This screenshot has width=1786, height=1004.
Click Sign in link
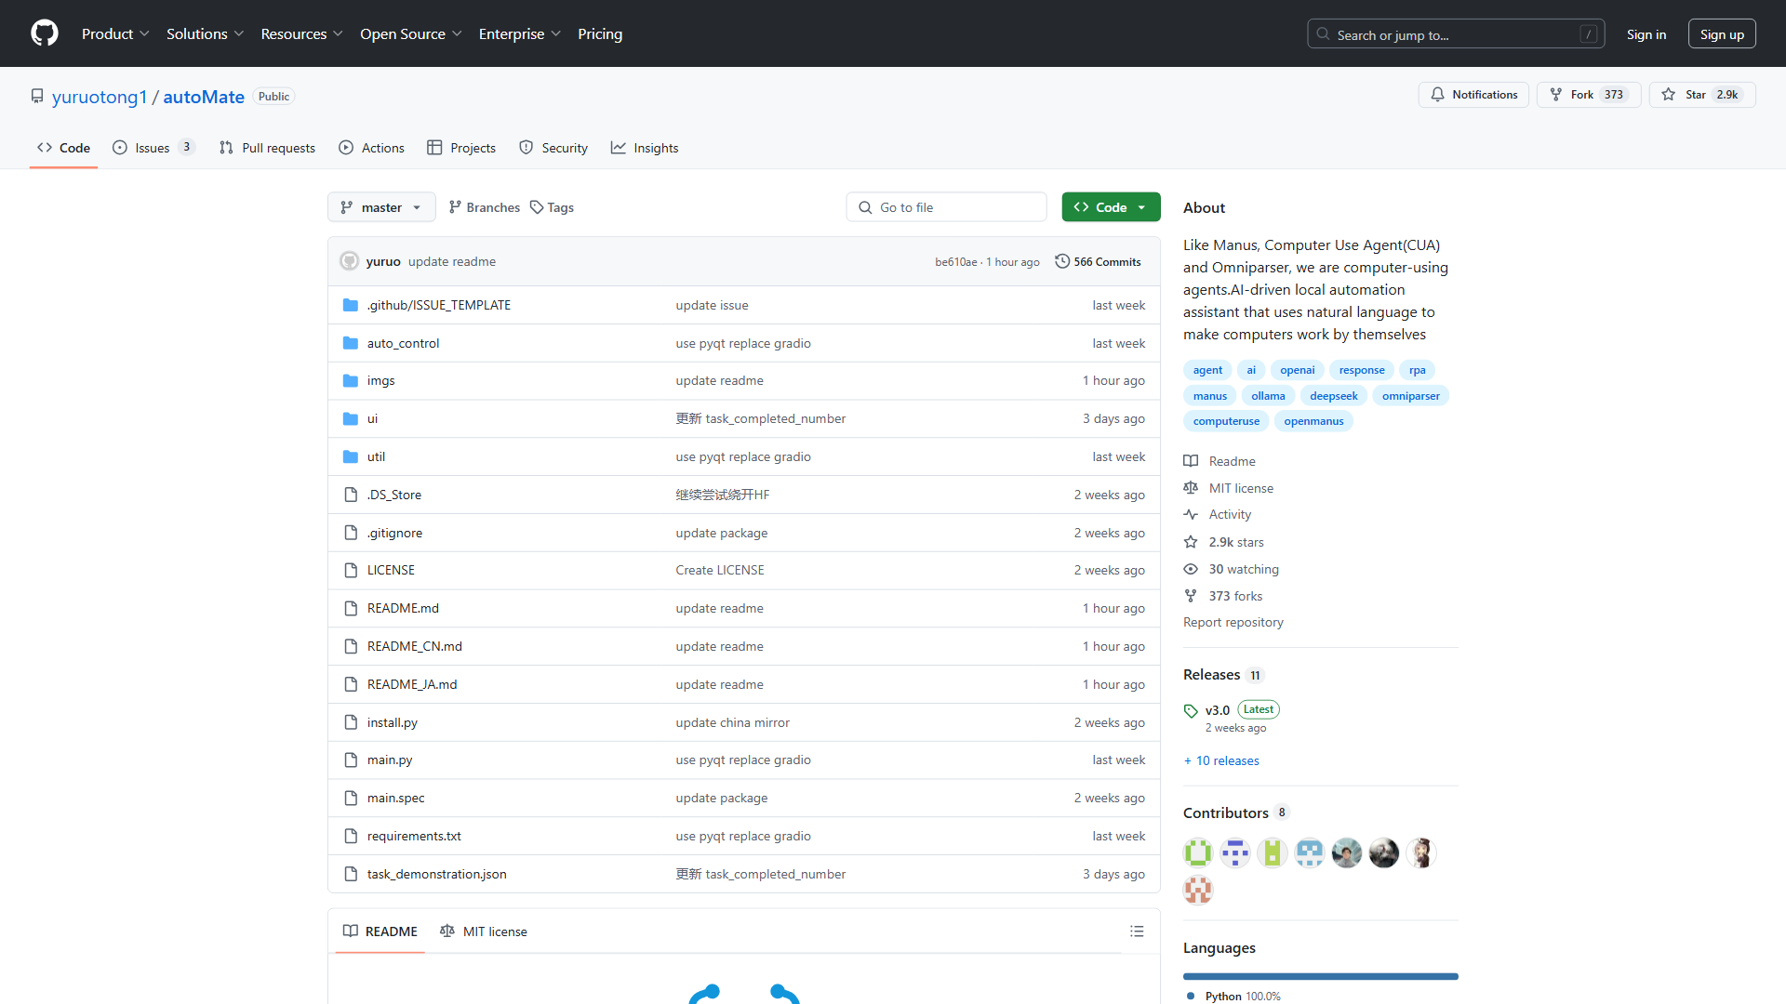tap(1646, 34)
